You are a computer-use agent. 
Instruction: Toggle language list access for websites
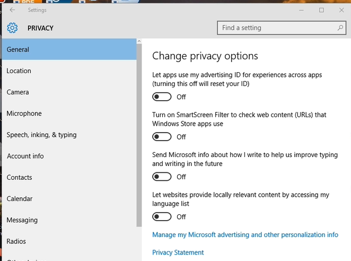pos(162,216)
